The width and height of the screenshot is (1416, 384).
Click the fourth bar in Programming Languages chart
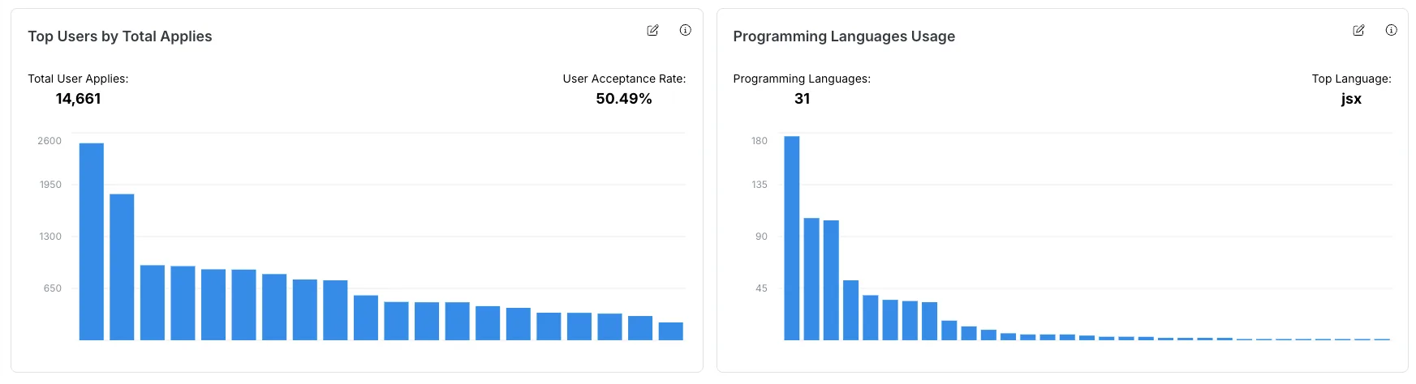[x=850, y=310]
